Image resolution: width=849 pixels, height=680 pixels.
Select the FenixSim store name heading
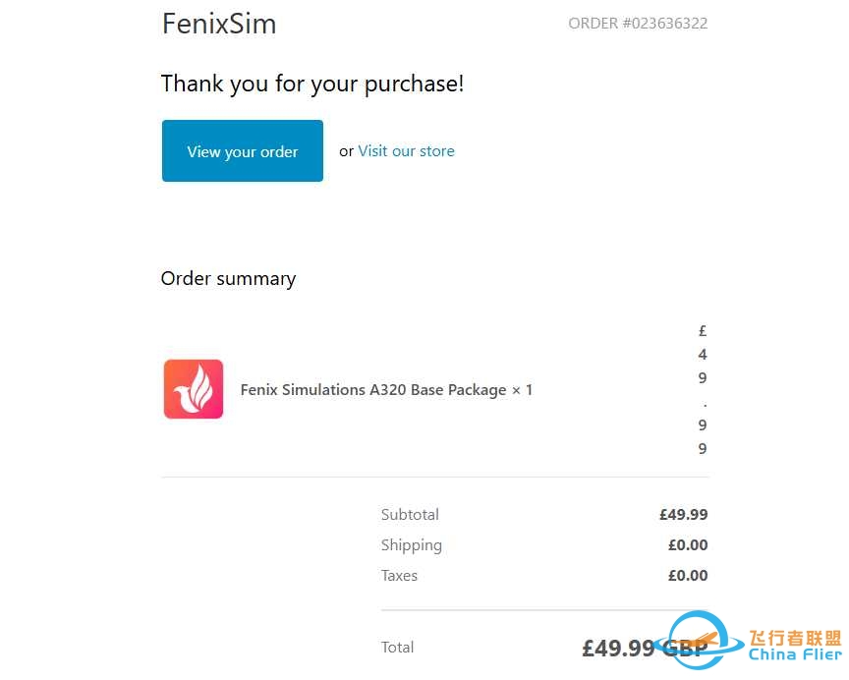click(219, 24)
